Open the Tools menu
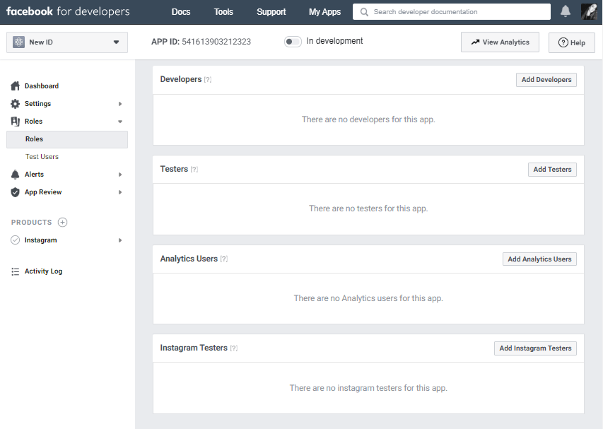This screenshot has width=603, height=429. pyautogui.click(x=223, y=12)
